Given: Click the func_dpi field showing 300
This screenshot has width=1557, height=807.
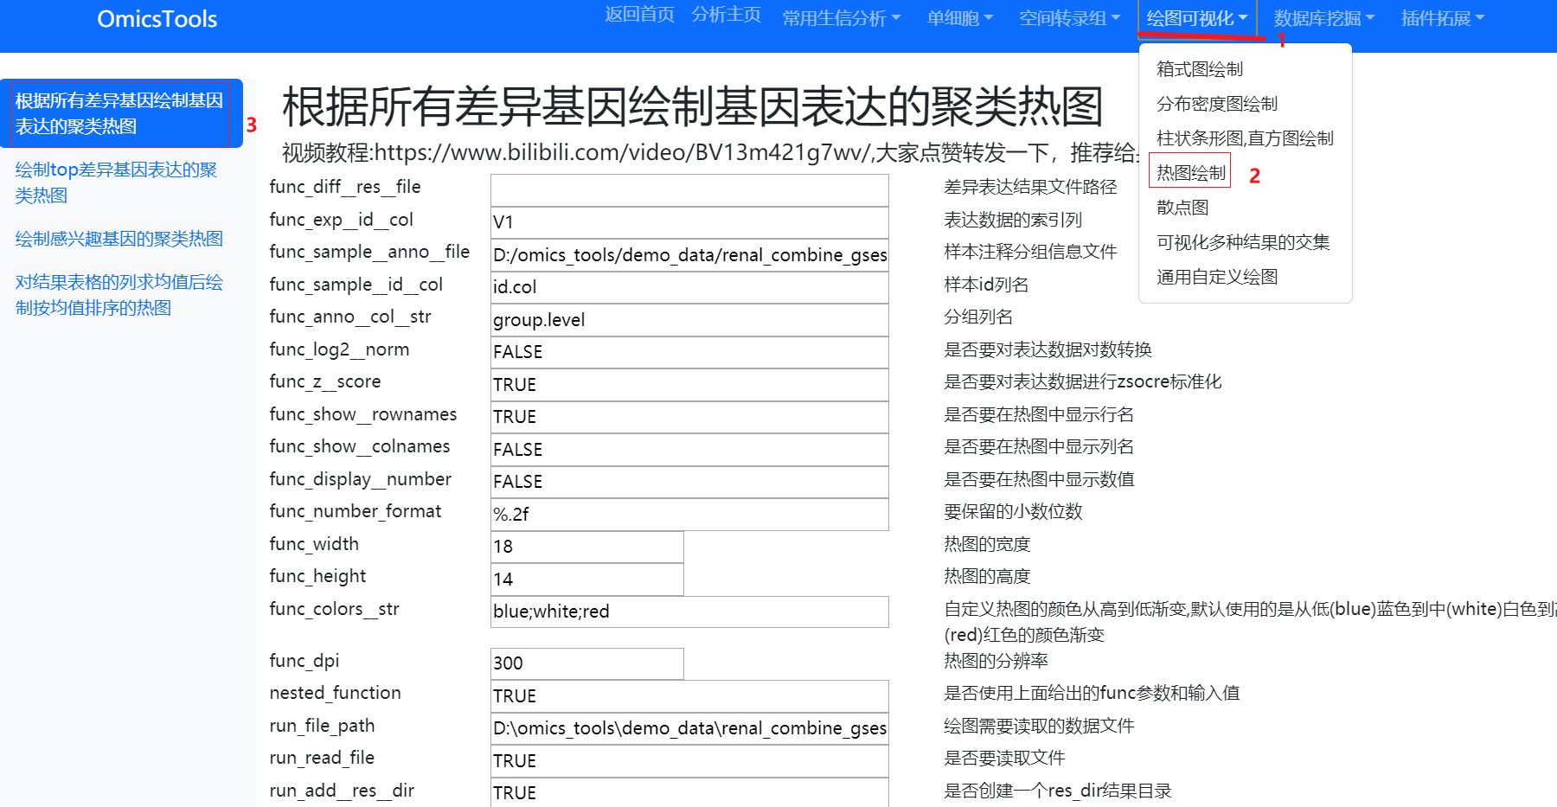Looking at the screenshot, I should click(587, 663).
